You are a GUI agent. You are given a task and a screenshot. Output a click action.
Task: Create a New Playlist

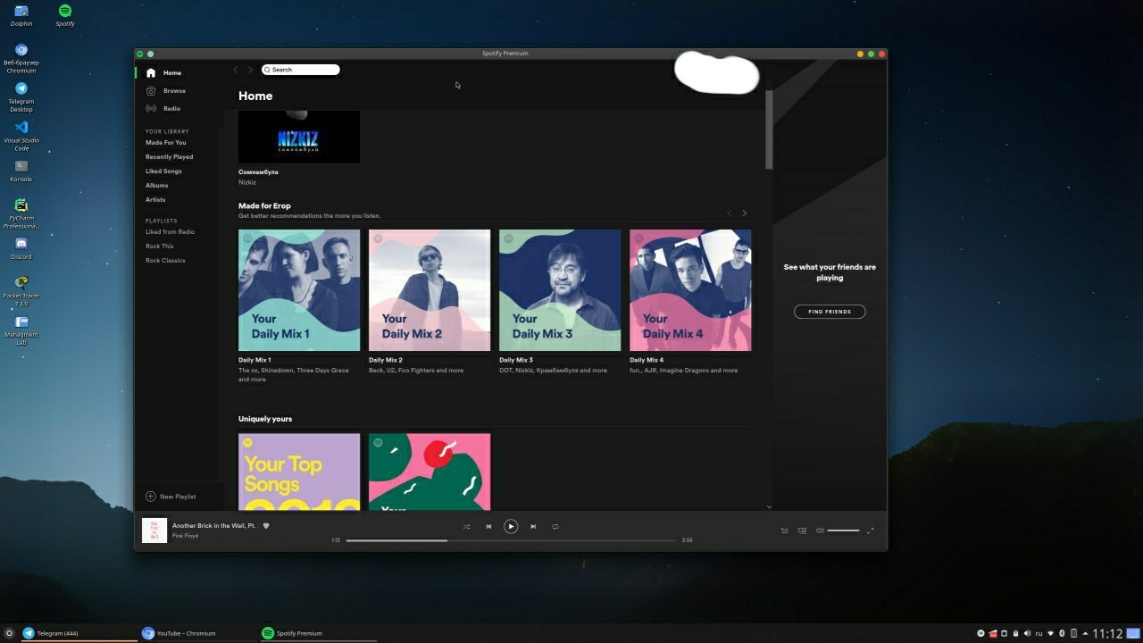(171, 497)
